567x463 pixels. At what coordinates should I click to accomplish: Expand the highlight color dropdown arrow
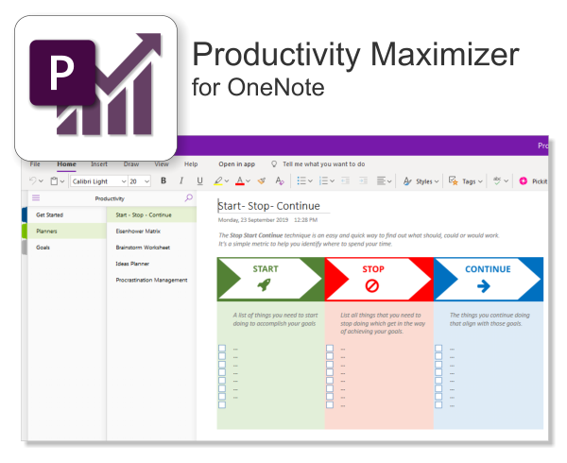(227, 180)
